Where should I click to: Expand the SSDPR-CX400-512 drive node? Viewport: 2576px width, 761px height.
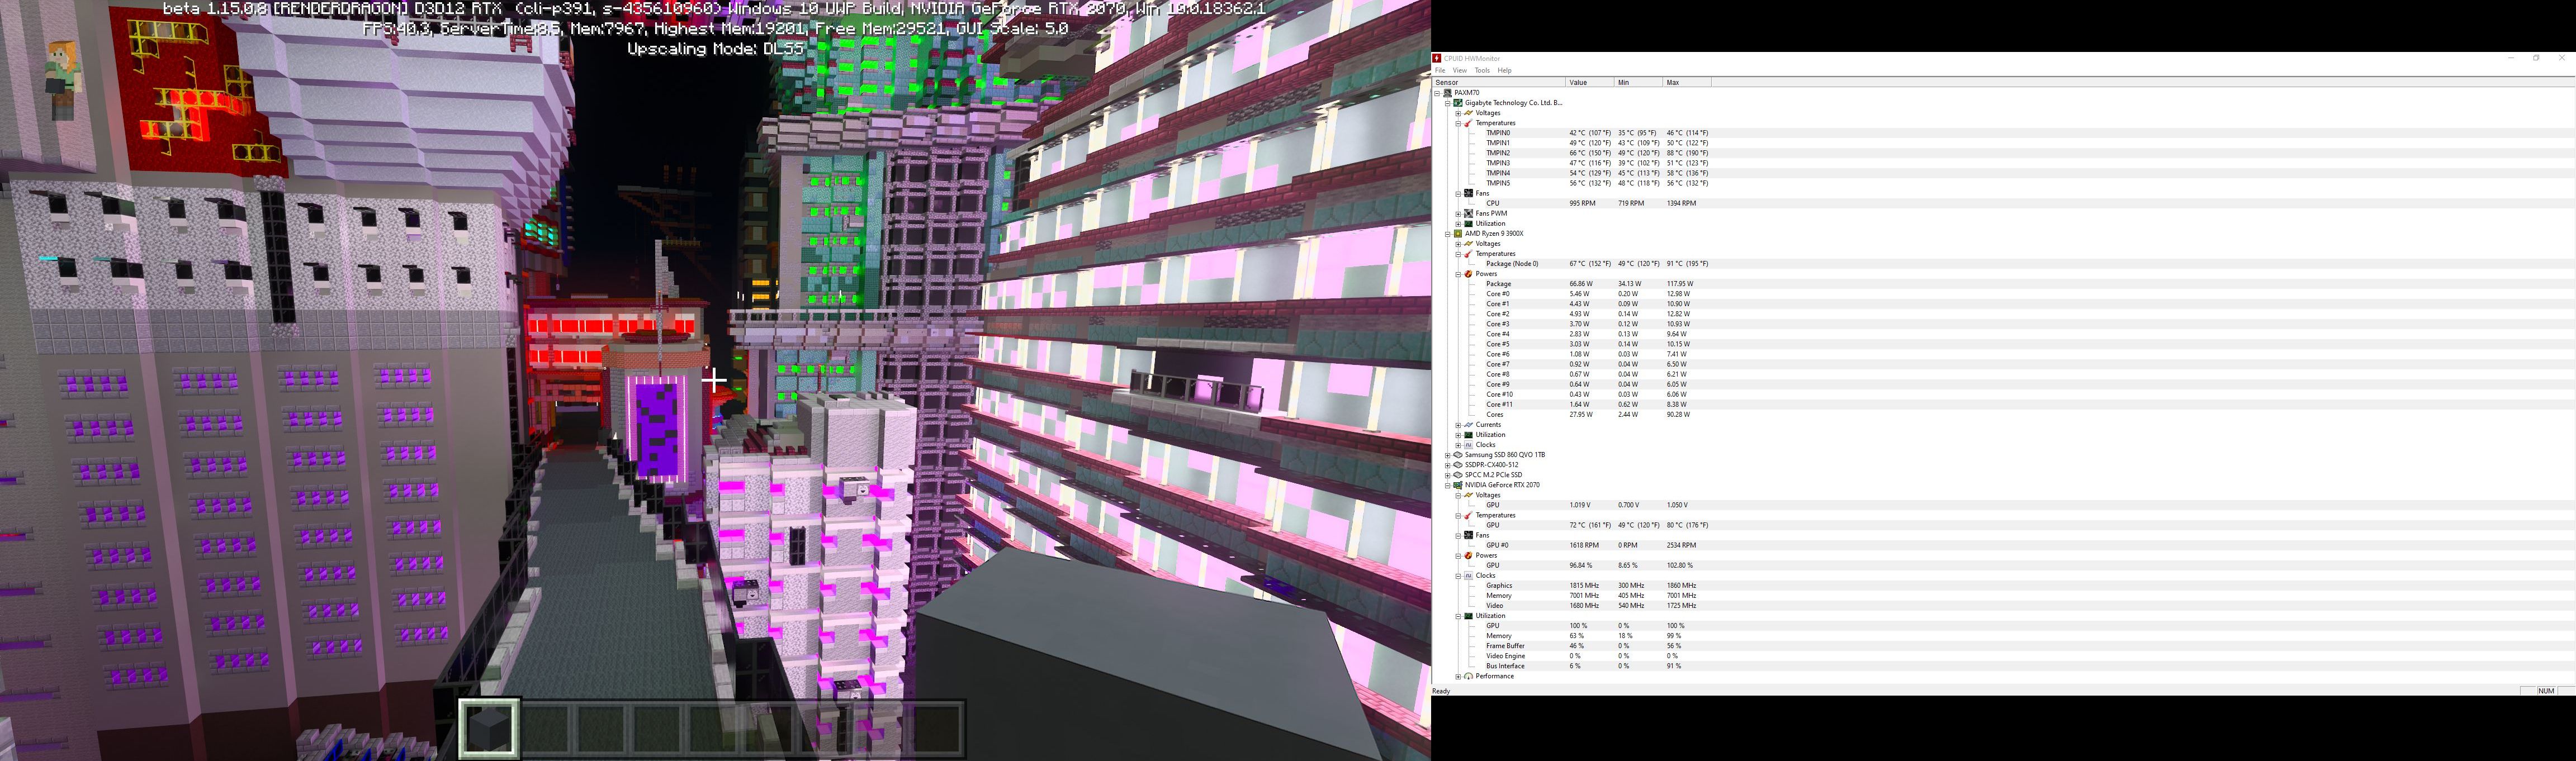point(1447,465)
